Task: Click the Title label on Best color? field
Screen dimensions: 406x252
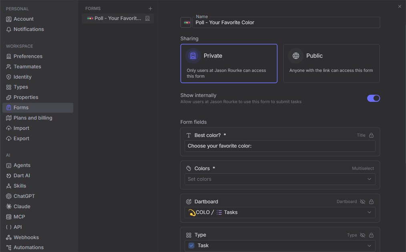Action: point(361,135)
